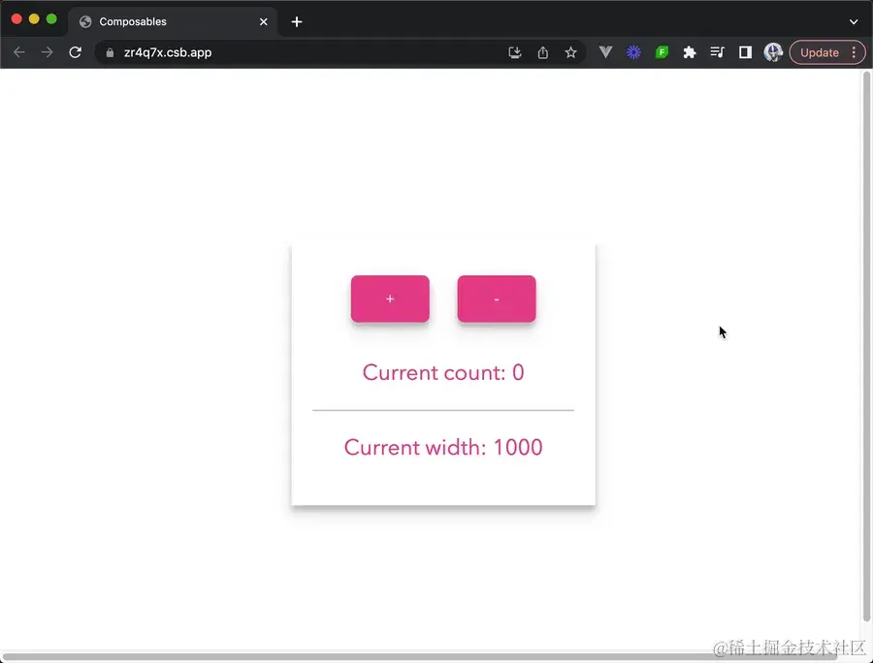
Task: Click the browser profile avatar
Action: tap(772, 52)
